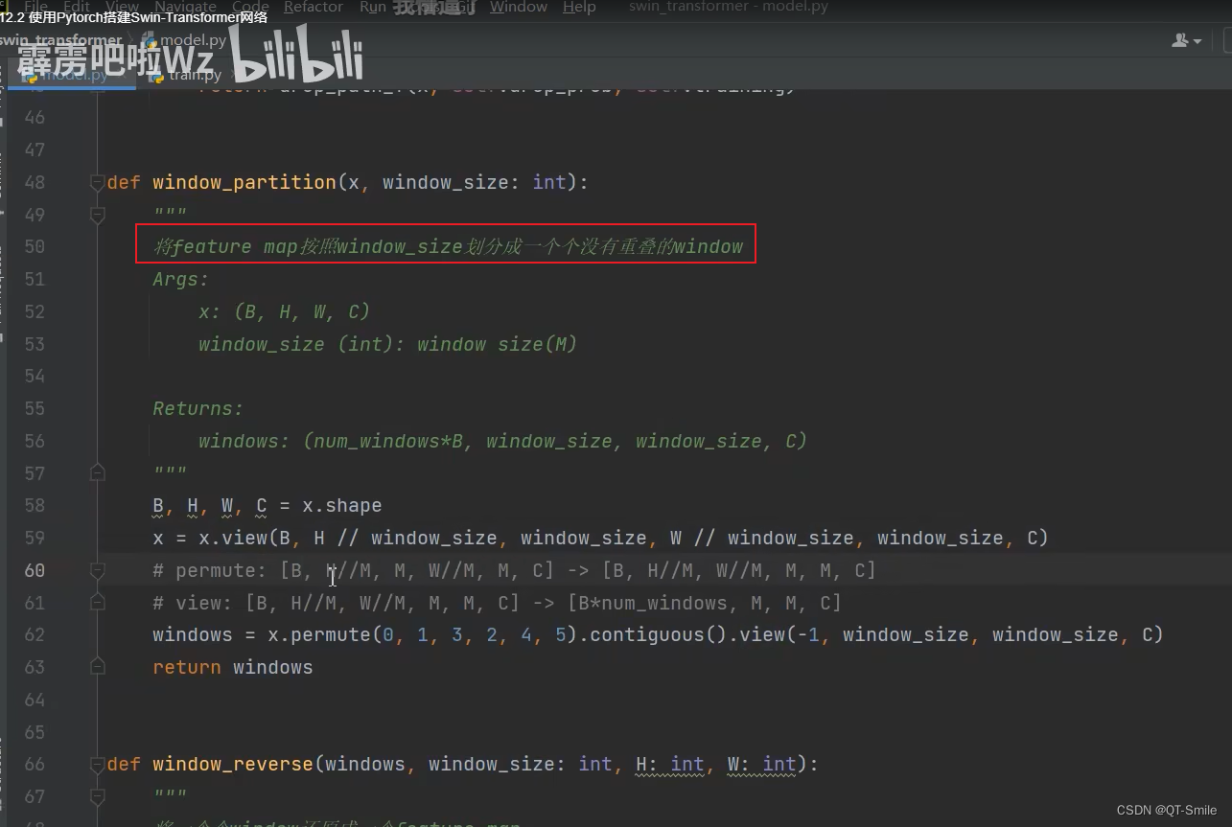
Task: Click line number 46 in gutter
Action: tap(34, 118)
